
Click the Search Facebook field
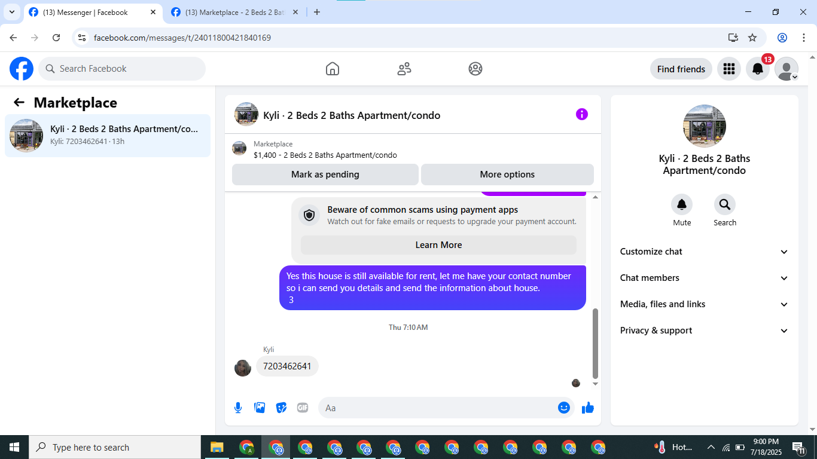[x=122, y=69]
